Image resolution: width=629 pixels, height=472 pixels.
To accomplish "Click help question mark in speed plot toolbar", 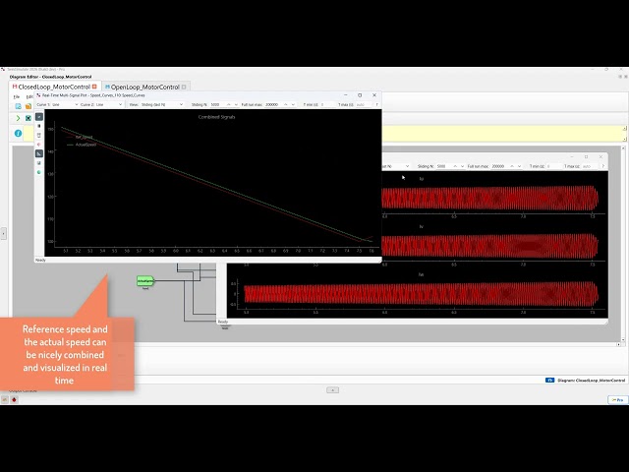I will pyautogui.click(x=376, y=104).
